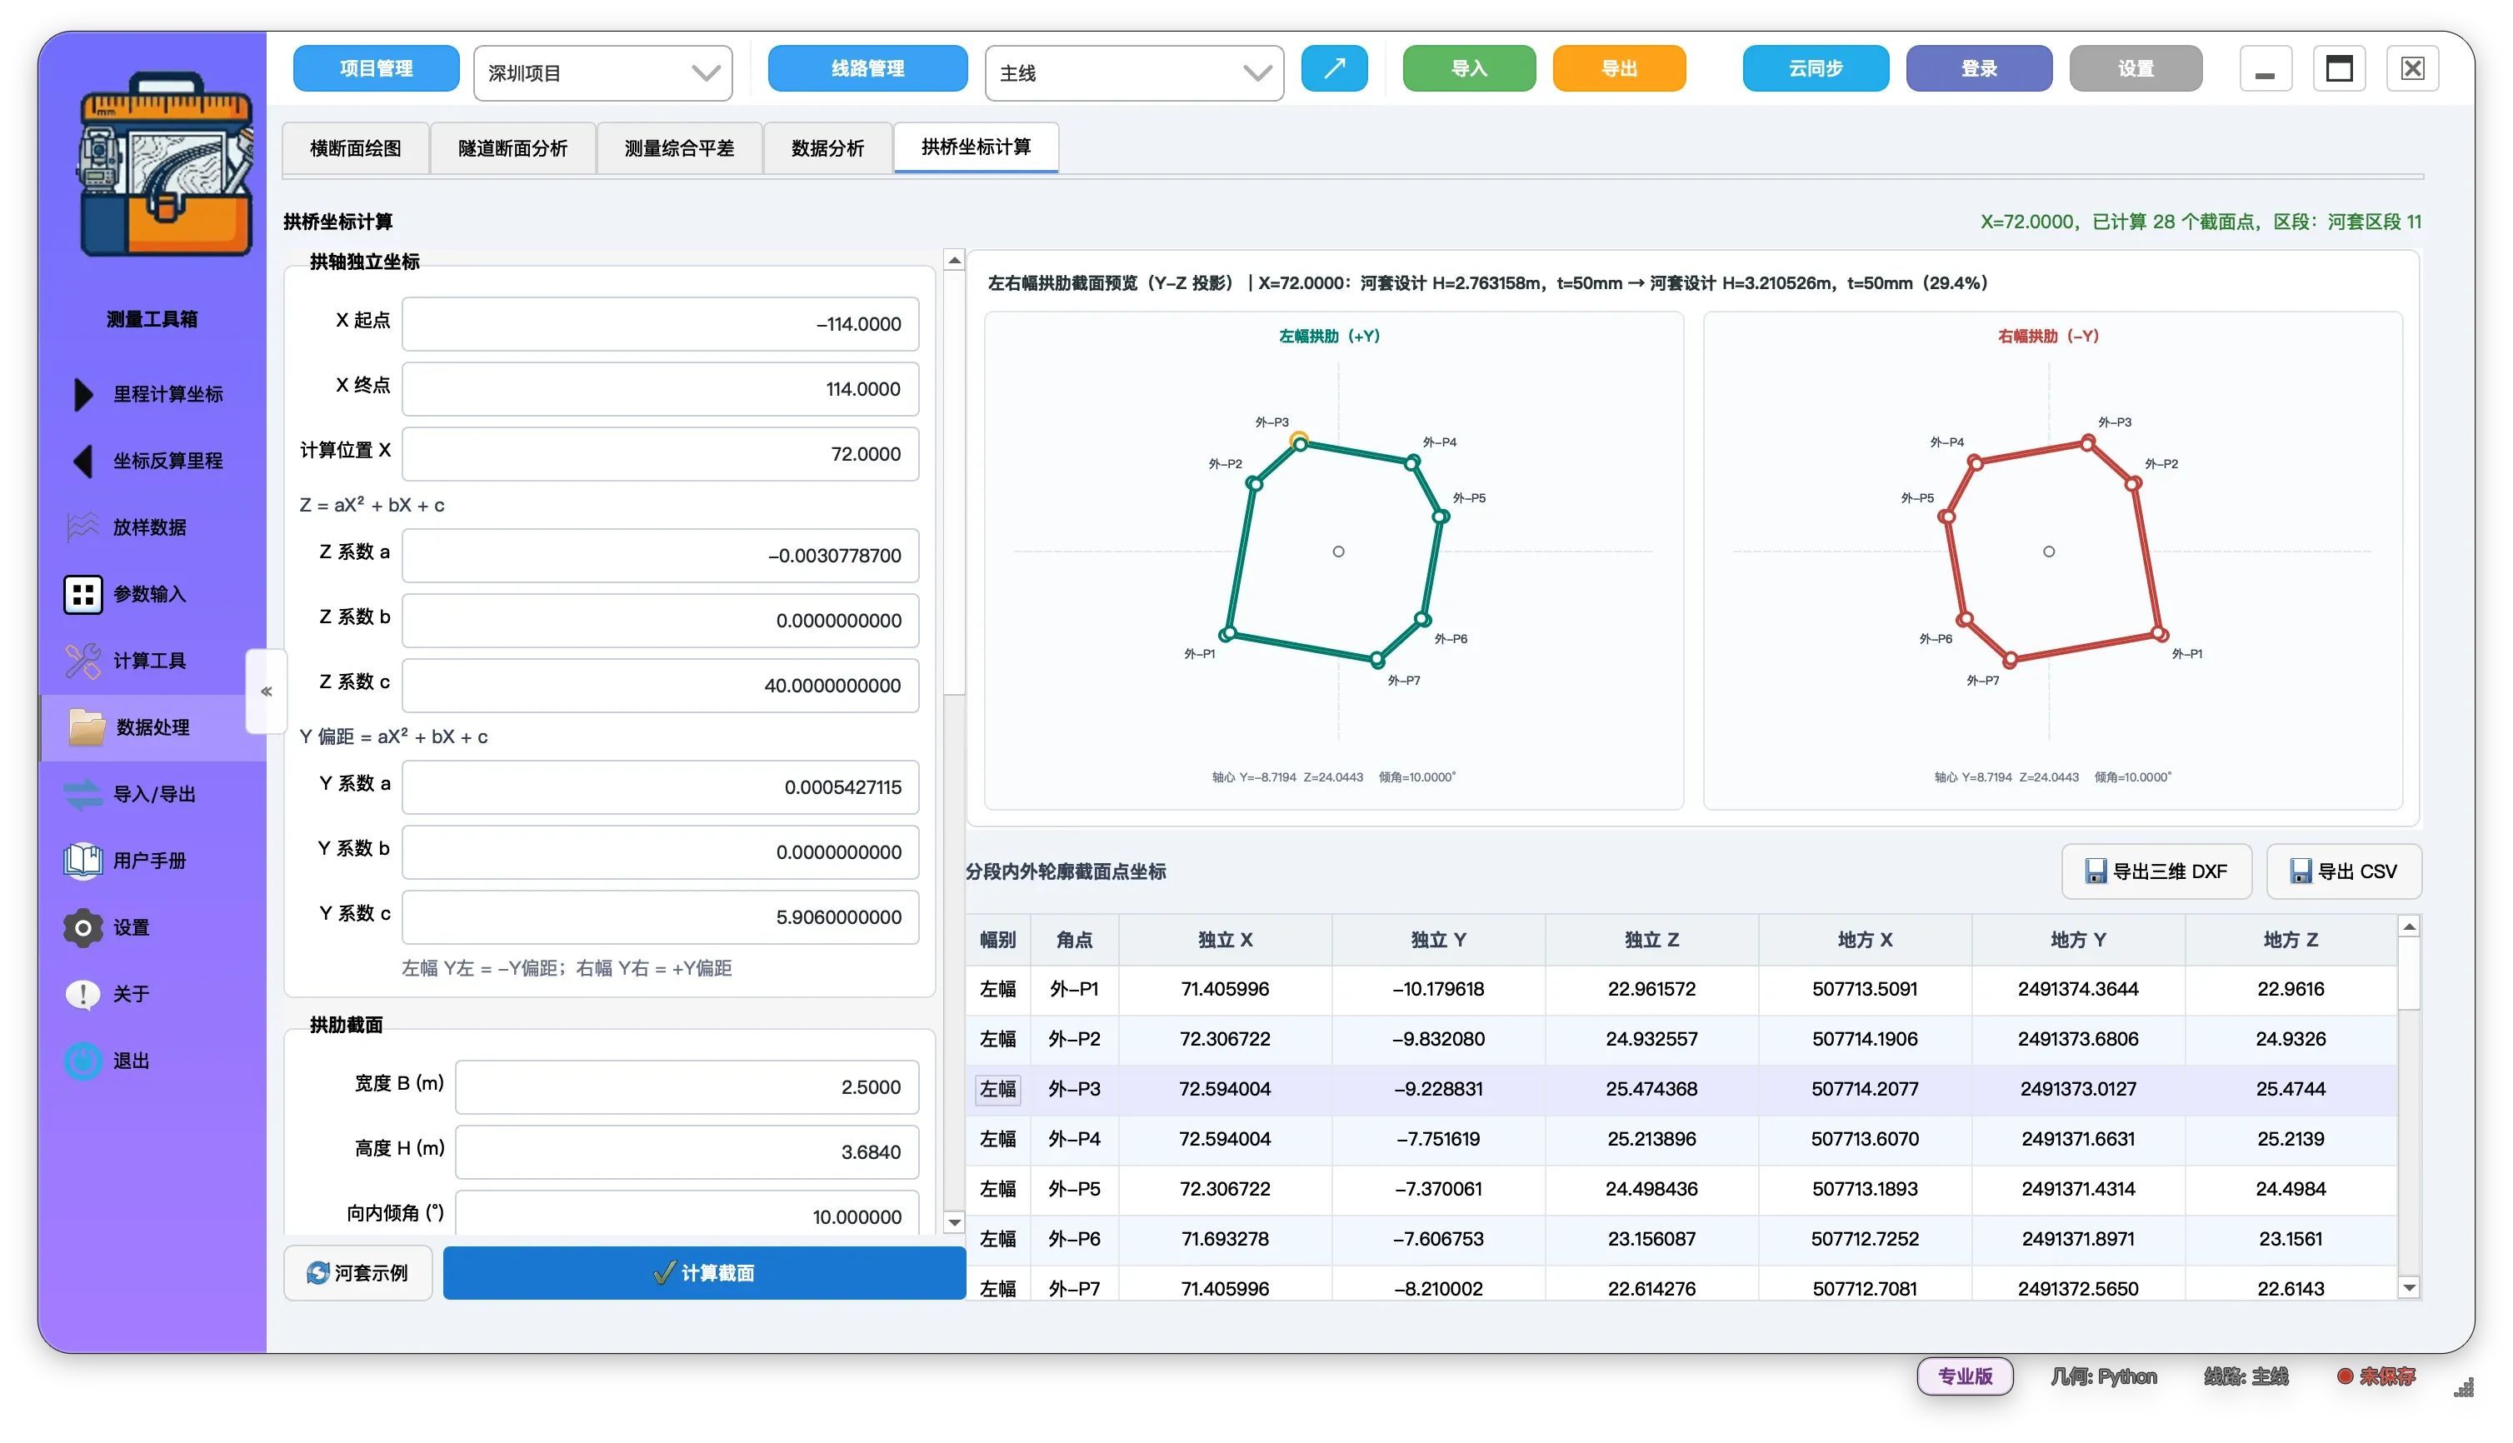Image resolution: width=2513 pixels, height=1443 pixels.
Task: Open 计算工具 wrench item
Action: click(x=152, y=660)
